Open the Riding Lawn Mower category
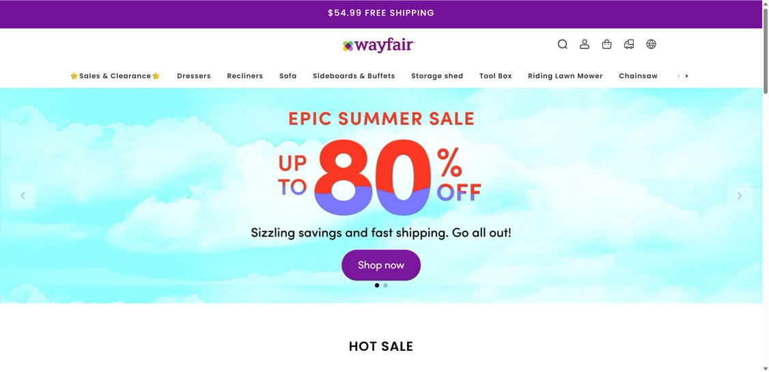The width and height of the screenshot is (769, 372). pyautogui.click(x=565, y=76)
